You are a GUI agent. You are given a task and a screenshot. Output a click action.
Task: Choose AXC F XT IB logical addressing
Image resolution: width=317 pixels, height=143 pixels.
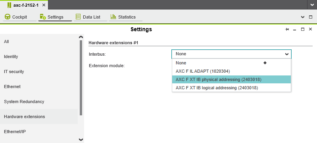[231, 88]
